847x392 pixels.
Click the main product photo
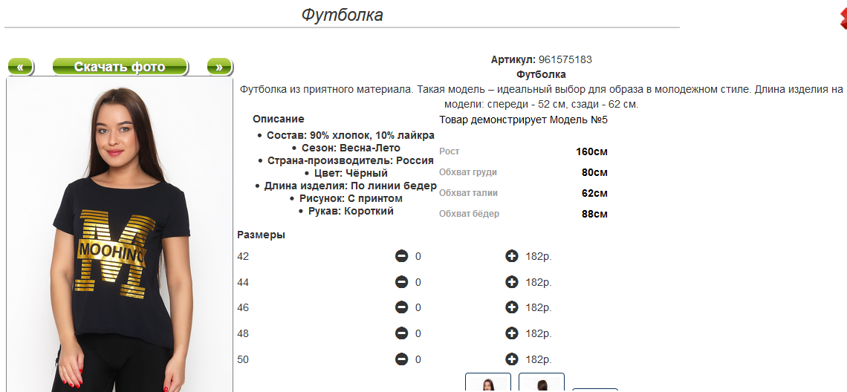click(120, 235)
